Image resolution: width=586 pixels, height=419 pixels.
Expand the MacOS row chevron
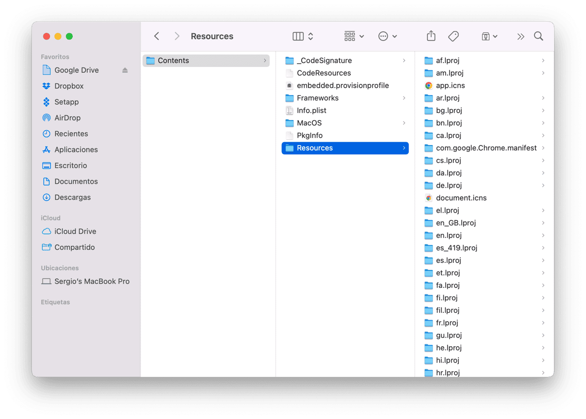point(404,123)
